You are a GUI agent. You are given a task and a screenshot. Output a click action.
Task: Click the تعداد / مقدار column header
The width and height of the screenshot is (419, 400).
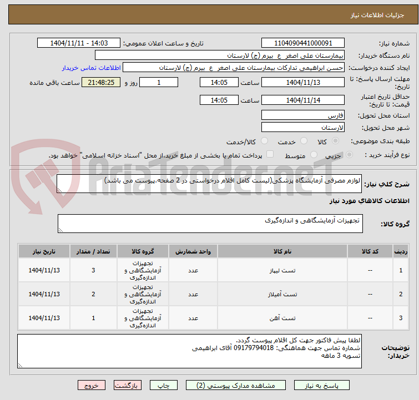(x=93, y=251)
